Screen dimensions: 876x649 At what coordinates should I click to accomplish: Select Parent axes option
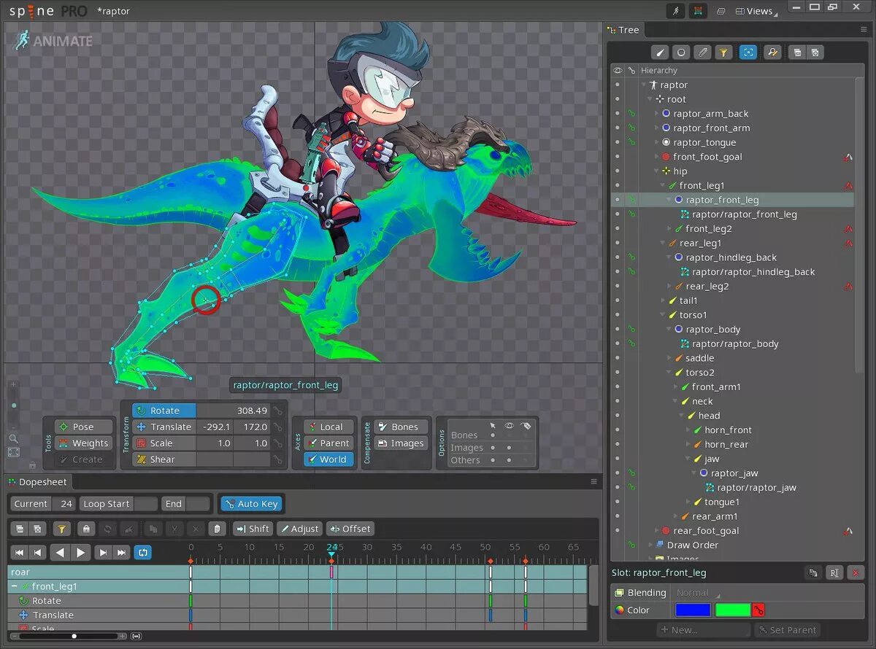[x=328, y=443]
